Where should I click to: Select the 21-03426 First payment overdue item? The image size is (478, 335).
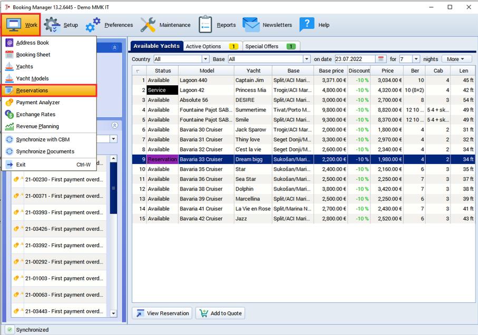point(59,229)
